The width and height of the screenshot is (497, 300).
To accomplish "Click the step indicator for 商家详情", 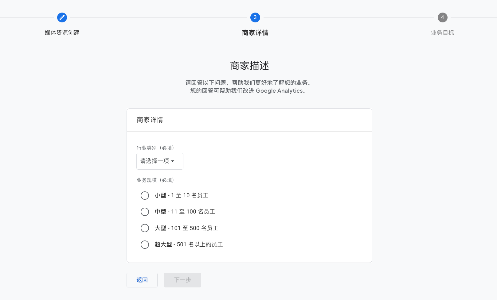I will (255, 17).
